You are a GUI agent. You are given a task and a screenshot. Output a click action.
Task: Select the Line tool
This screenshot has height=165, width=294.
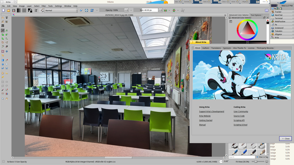pos(7,31)
